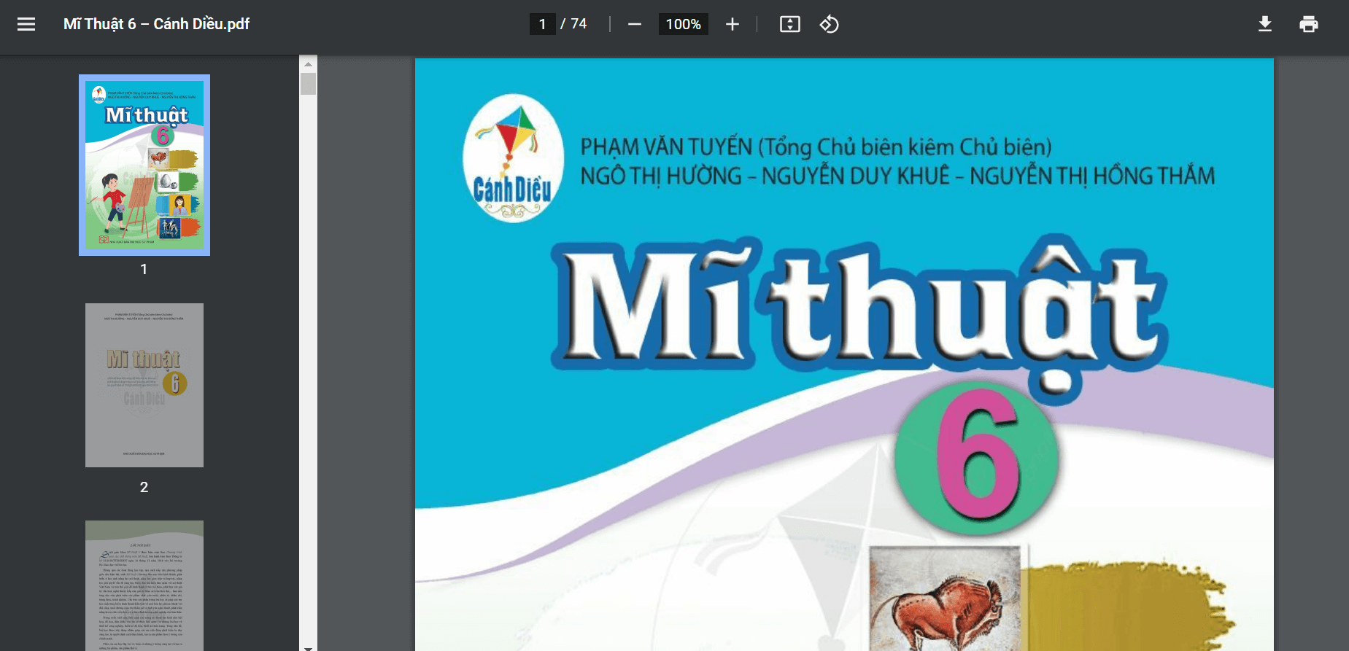Click the author line PHẠM VĂN TUYẾN
Viewport: 1349px width, 651px height.
[816, 147]
